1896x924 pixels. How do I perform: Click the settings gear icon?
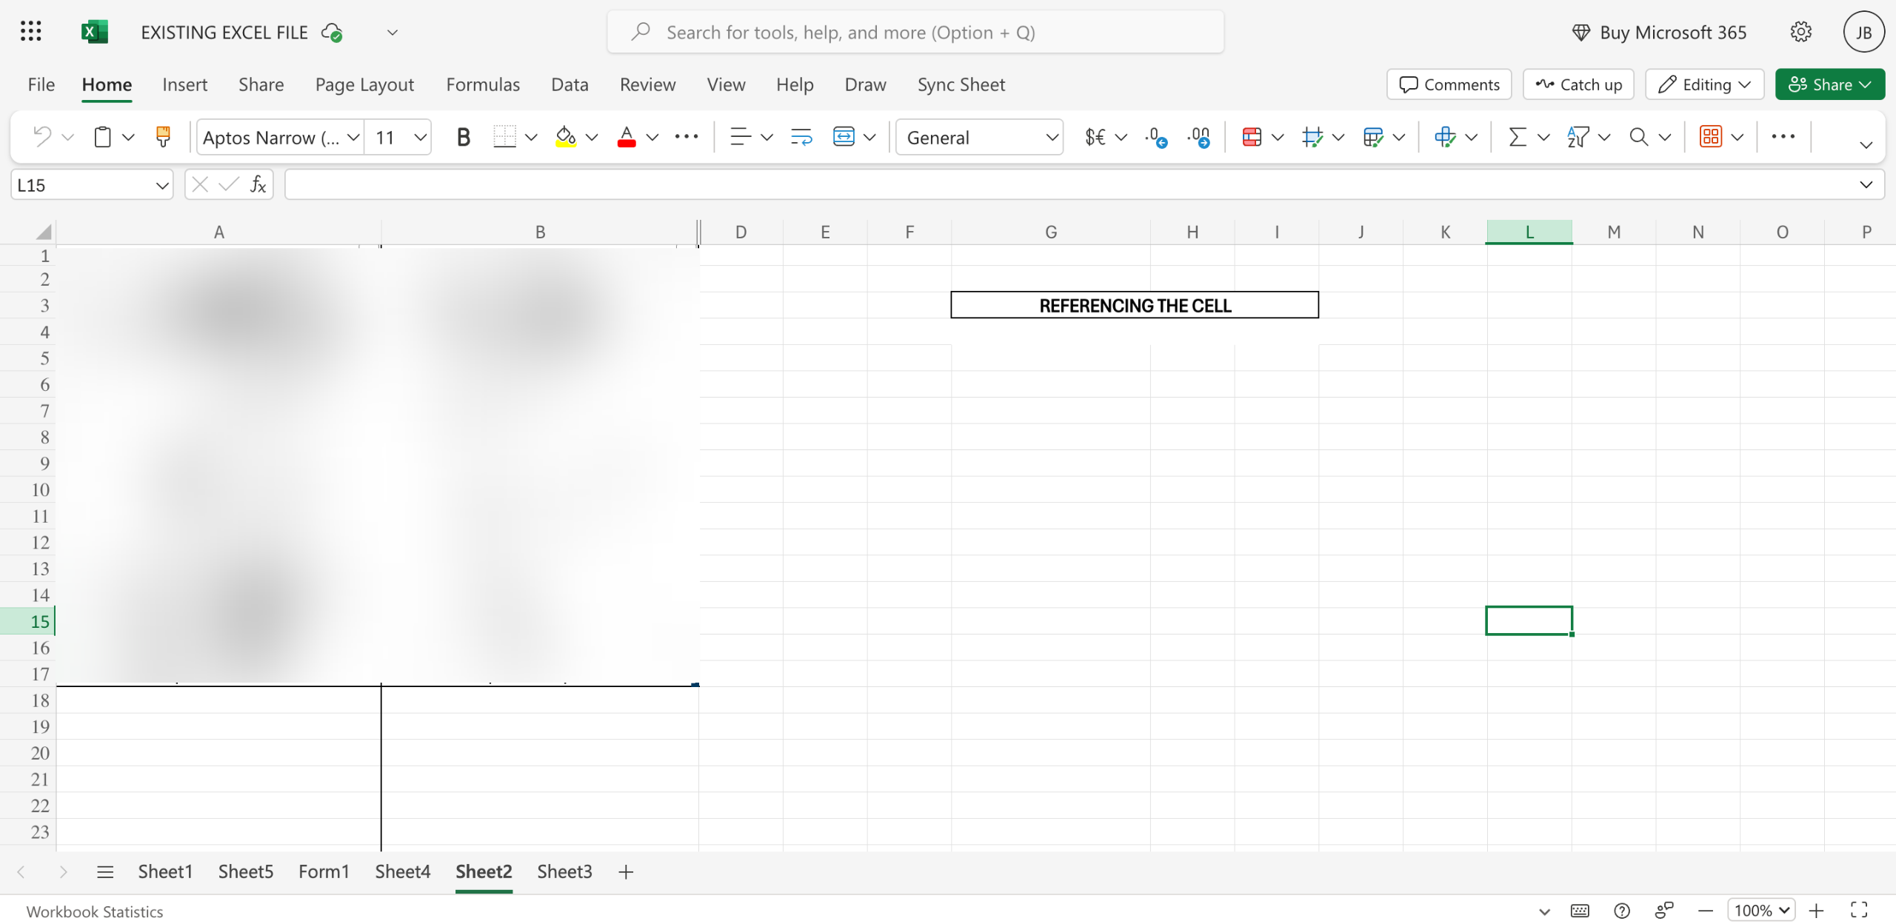pyautogui.click(x=1800, y=32)
